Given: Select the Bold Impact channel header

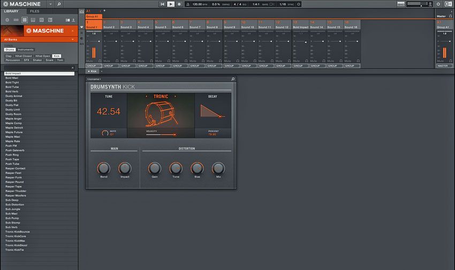Looking at the screenshot, I should [300, 25].
